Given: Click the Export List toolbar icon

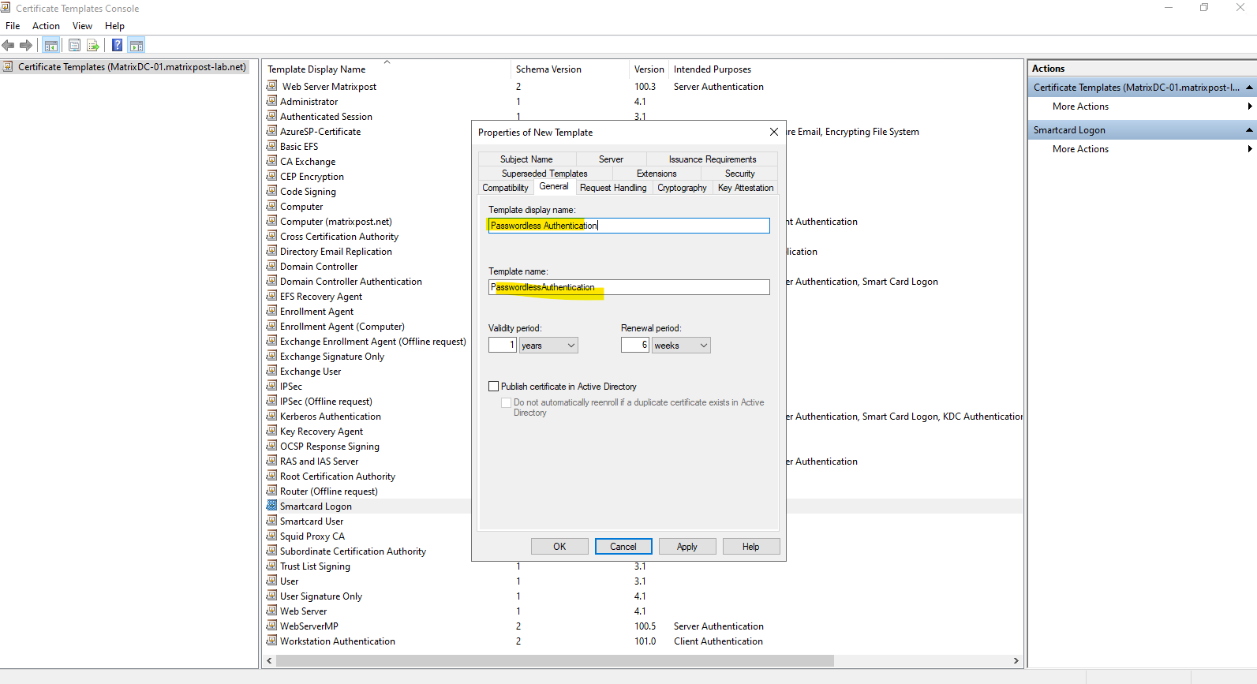Looking at the screenshot, I should (x=93, y=45).
